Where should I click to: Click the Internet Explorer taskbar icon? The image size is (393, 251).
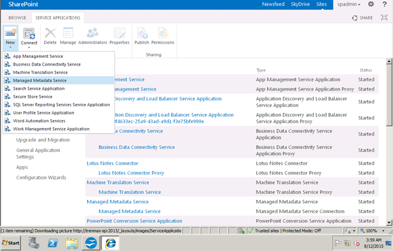coord(111,243)
